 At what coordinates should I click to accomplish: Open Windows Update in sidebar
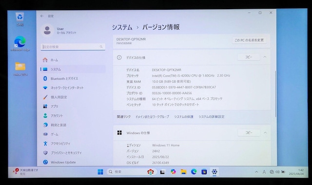coord(73,162)
